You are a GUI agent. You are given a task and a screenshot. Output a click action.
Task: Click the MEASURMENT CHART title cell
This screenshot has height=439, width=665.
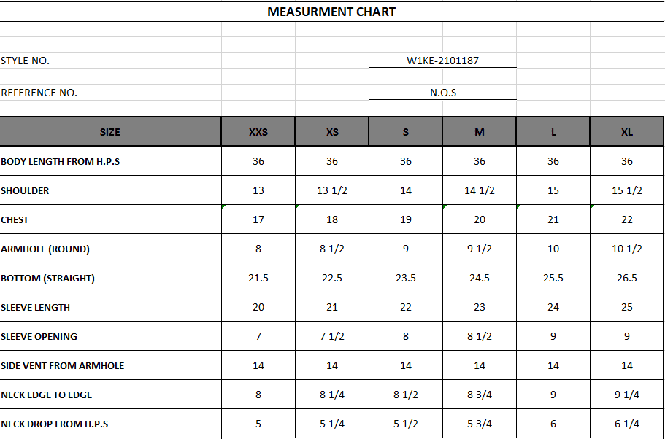click(331, 12)
